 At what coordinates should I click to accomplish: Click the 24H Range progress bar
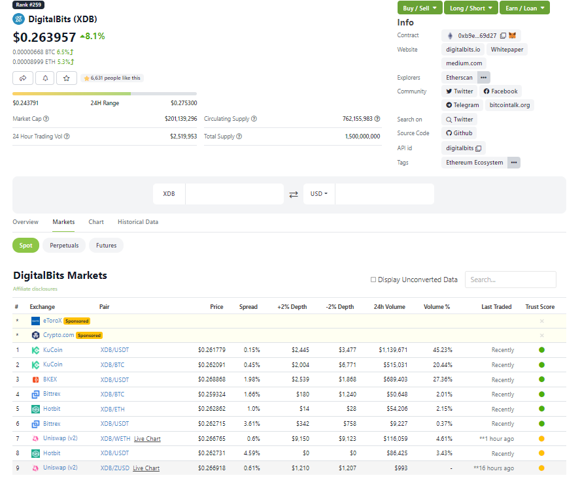point(105,94)
